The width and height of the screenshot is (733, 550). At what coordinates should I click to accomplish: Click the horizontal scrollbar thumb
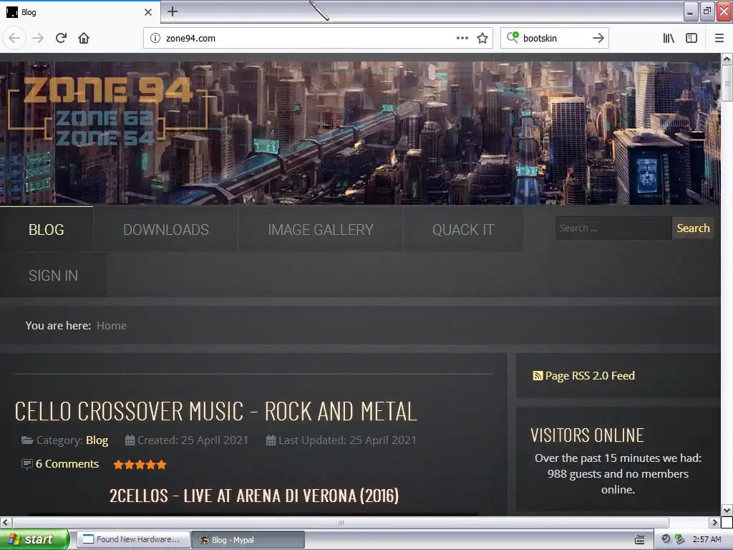(x=341, y=522)
